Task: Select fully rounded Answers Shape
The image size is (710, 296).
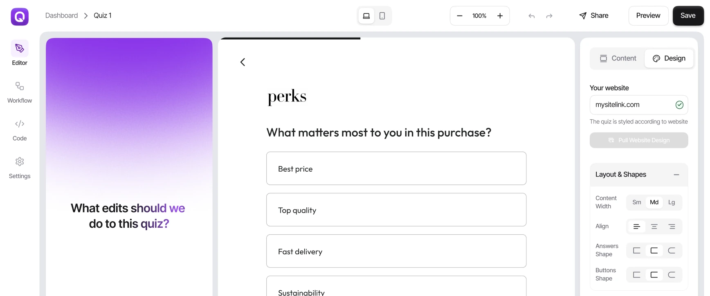Action: click(672, 251)
